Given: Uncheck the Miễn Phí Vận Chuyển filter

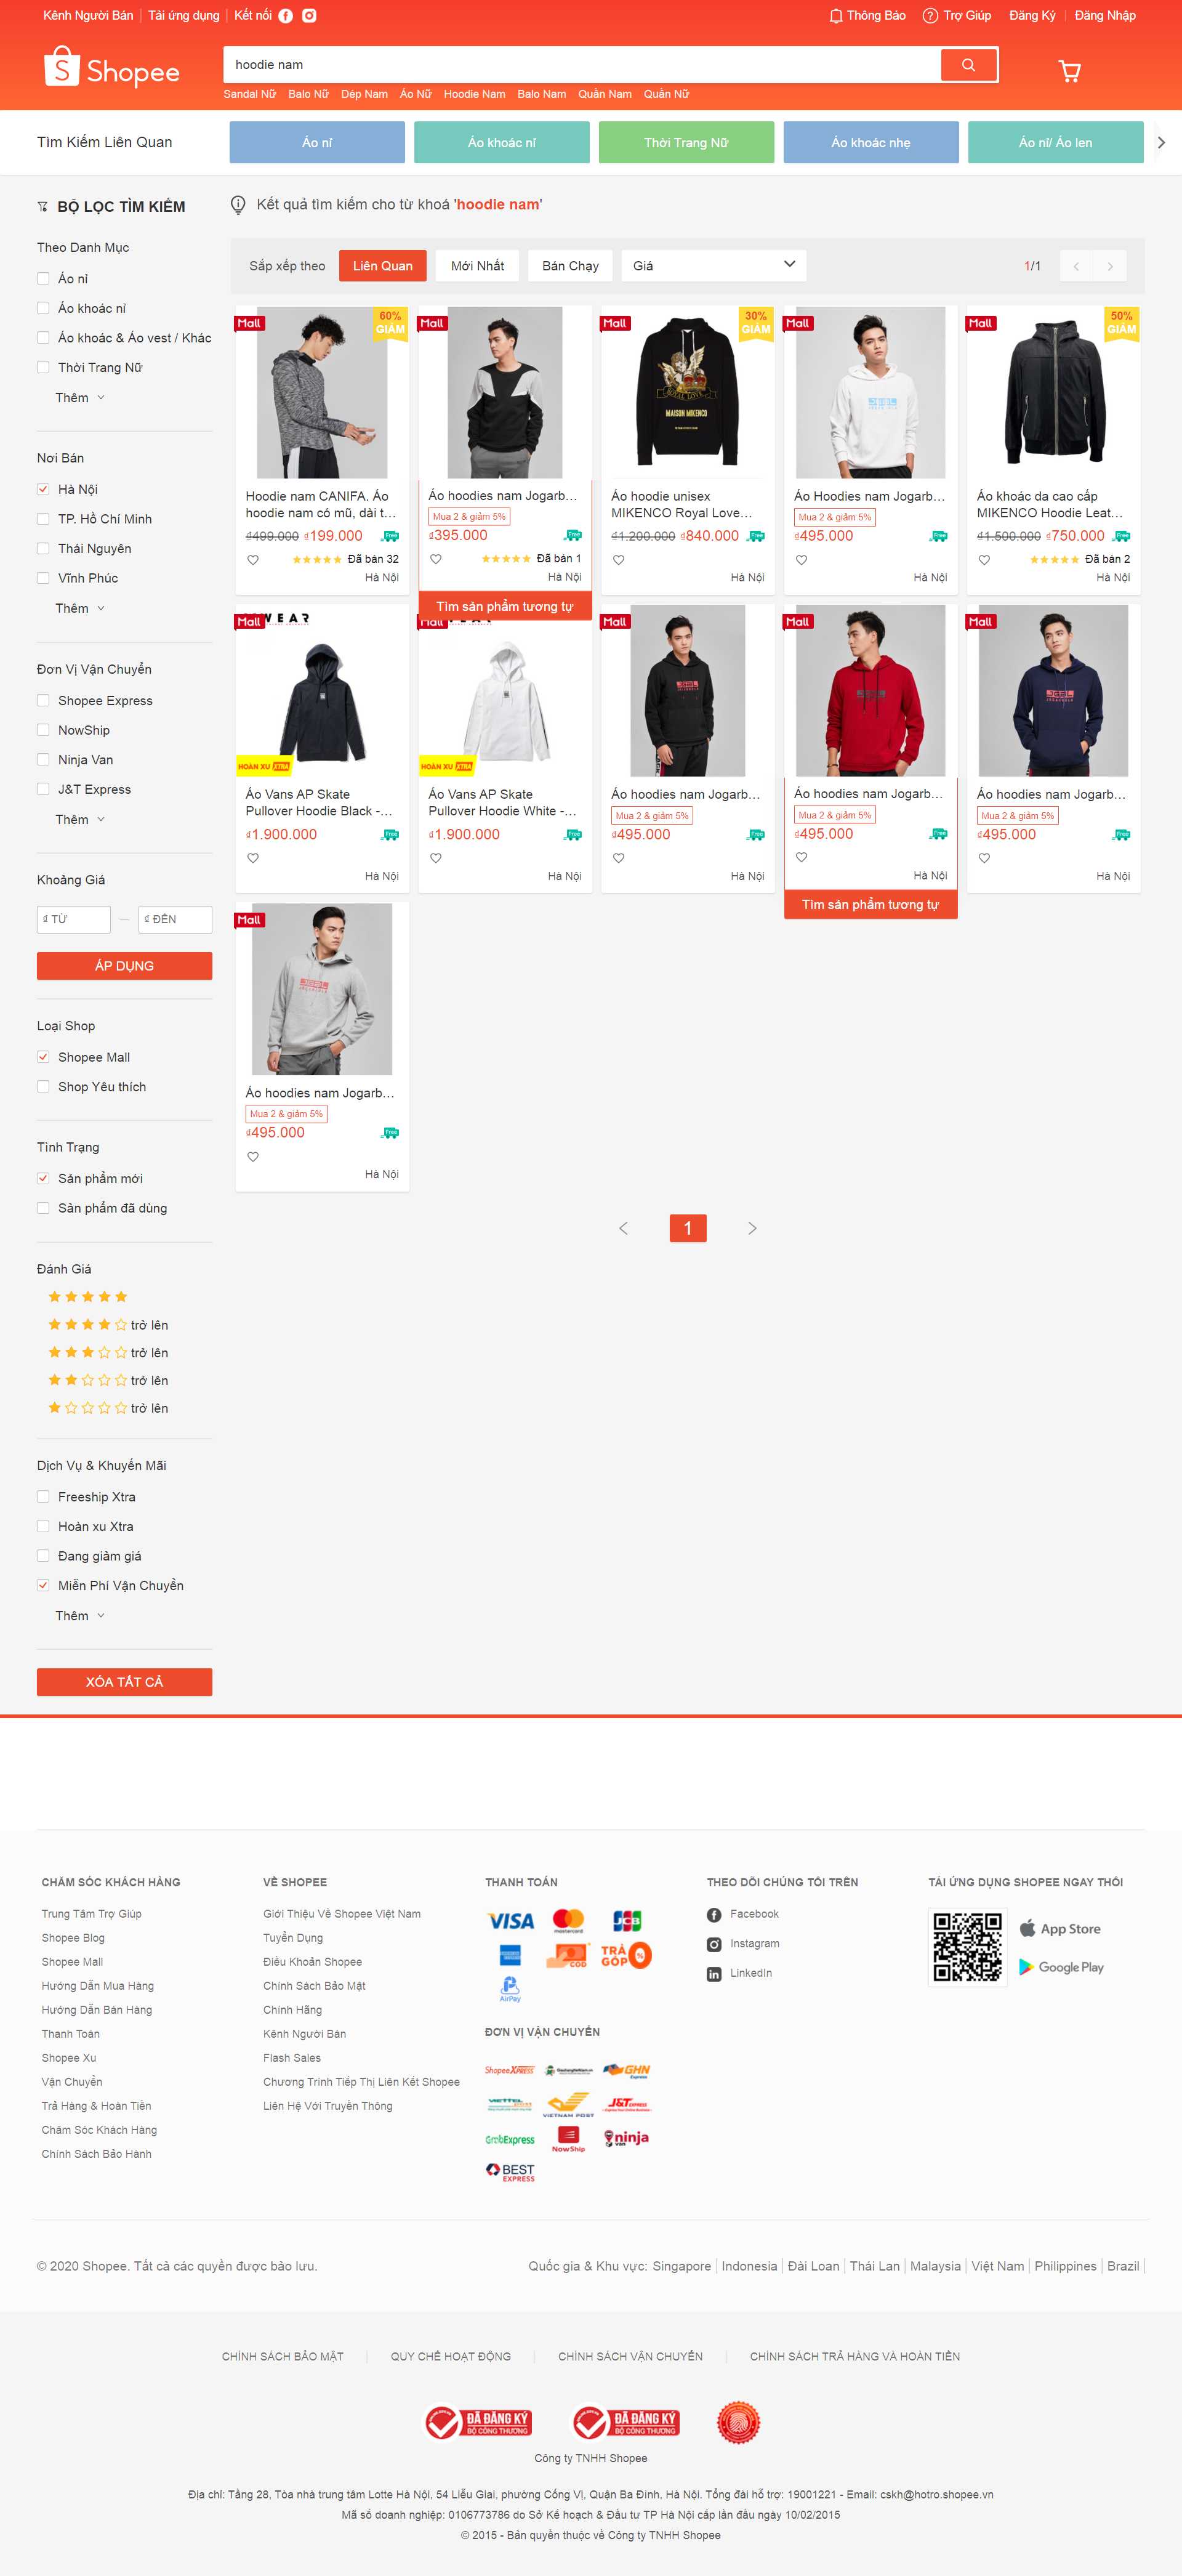Looking at the screenshot, I should [43, 1585].
